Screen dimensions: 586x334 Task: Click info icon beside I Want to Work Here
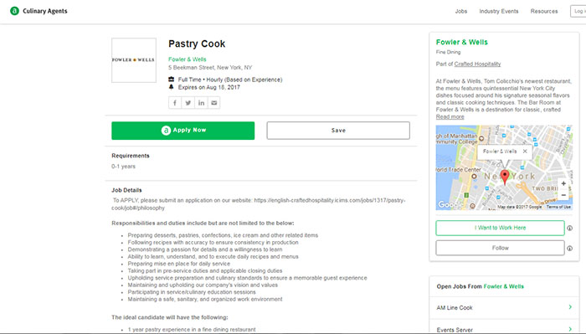tap(569, 228)
